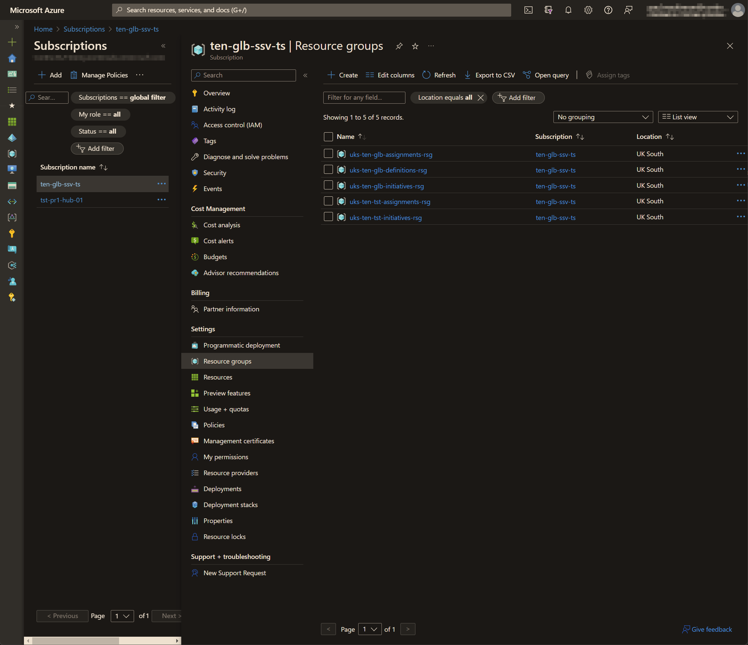Open the My role == all filter
Viewport: 748px width, 645px height.
tap(100, 115)
